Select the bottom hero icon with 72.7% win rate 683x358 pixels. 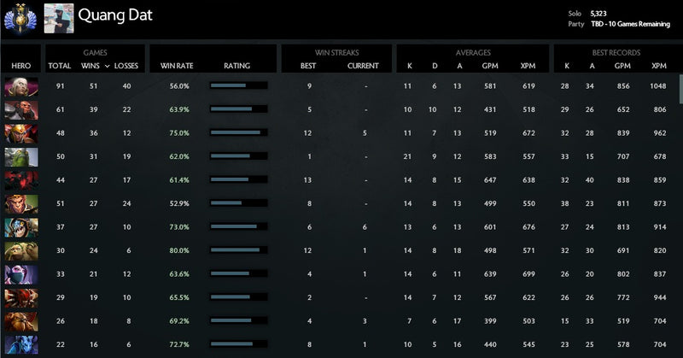[x=21, y=343]
